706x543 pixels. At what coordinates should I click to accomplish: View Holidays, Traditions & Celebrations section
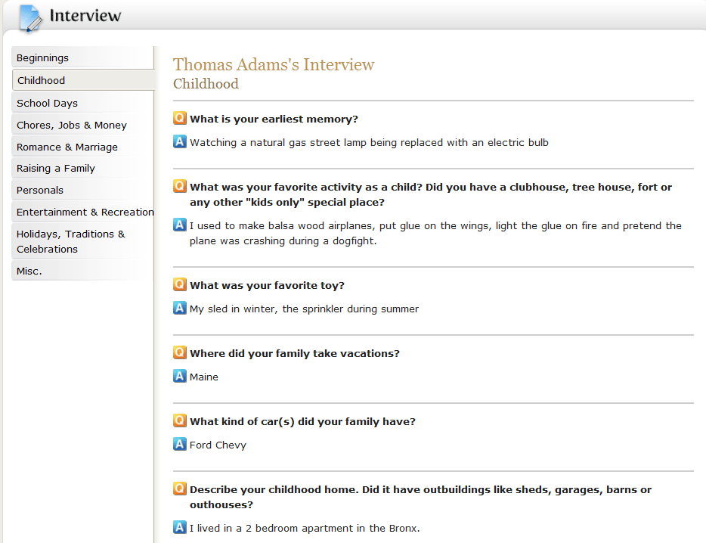pos(71,241)
